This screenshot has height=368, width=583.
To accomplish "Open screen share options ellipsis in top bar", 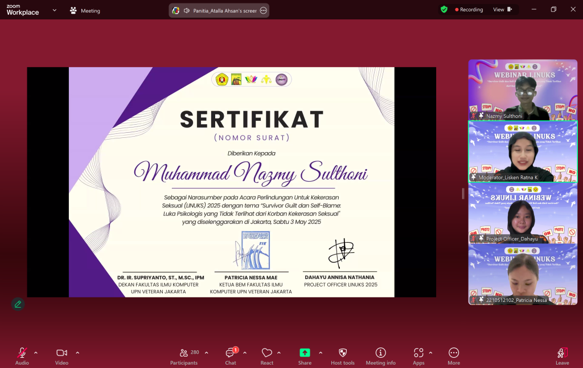I will click(x=263, y=10).
